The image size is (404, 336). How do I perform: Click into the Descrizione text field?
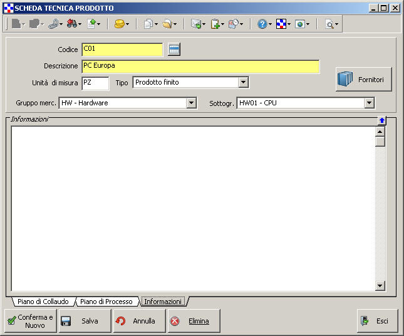coord(200,66)
